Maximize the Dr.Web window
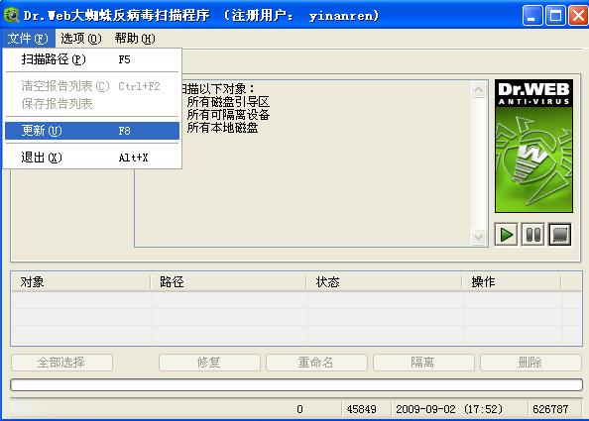 555,16
